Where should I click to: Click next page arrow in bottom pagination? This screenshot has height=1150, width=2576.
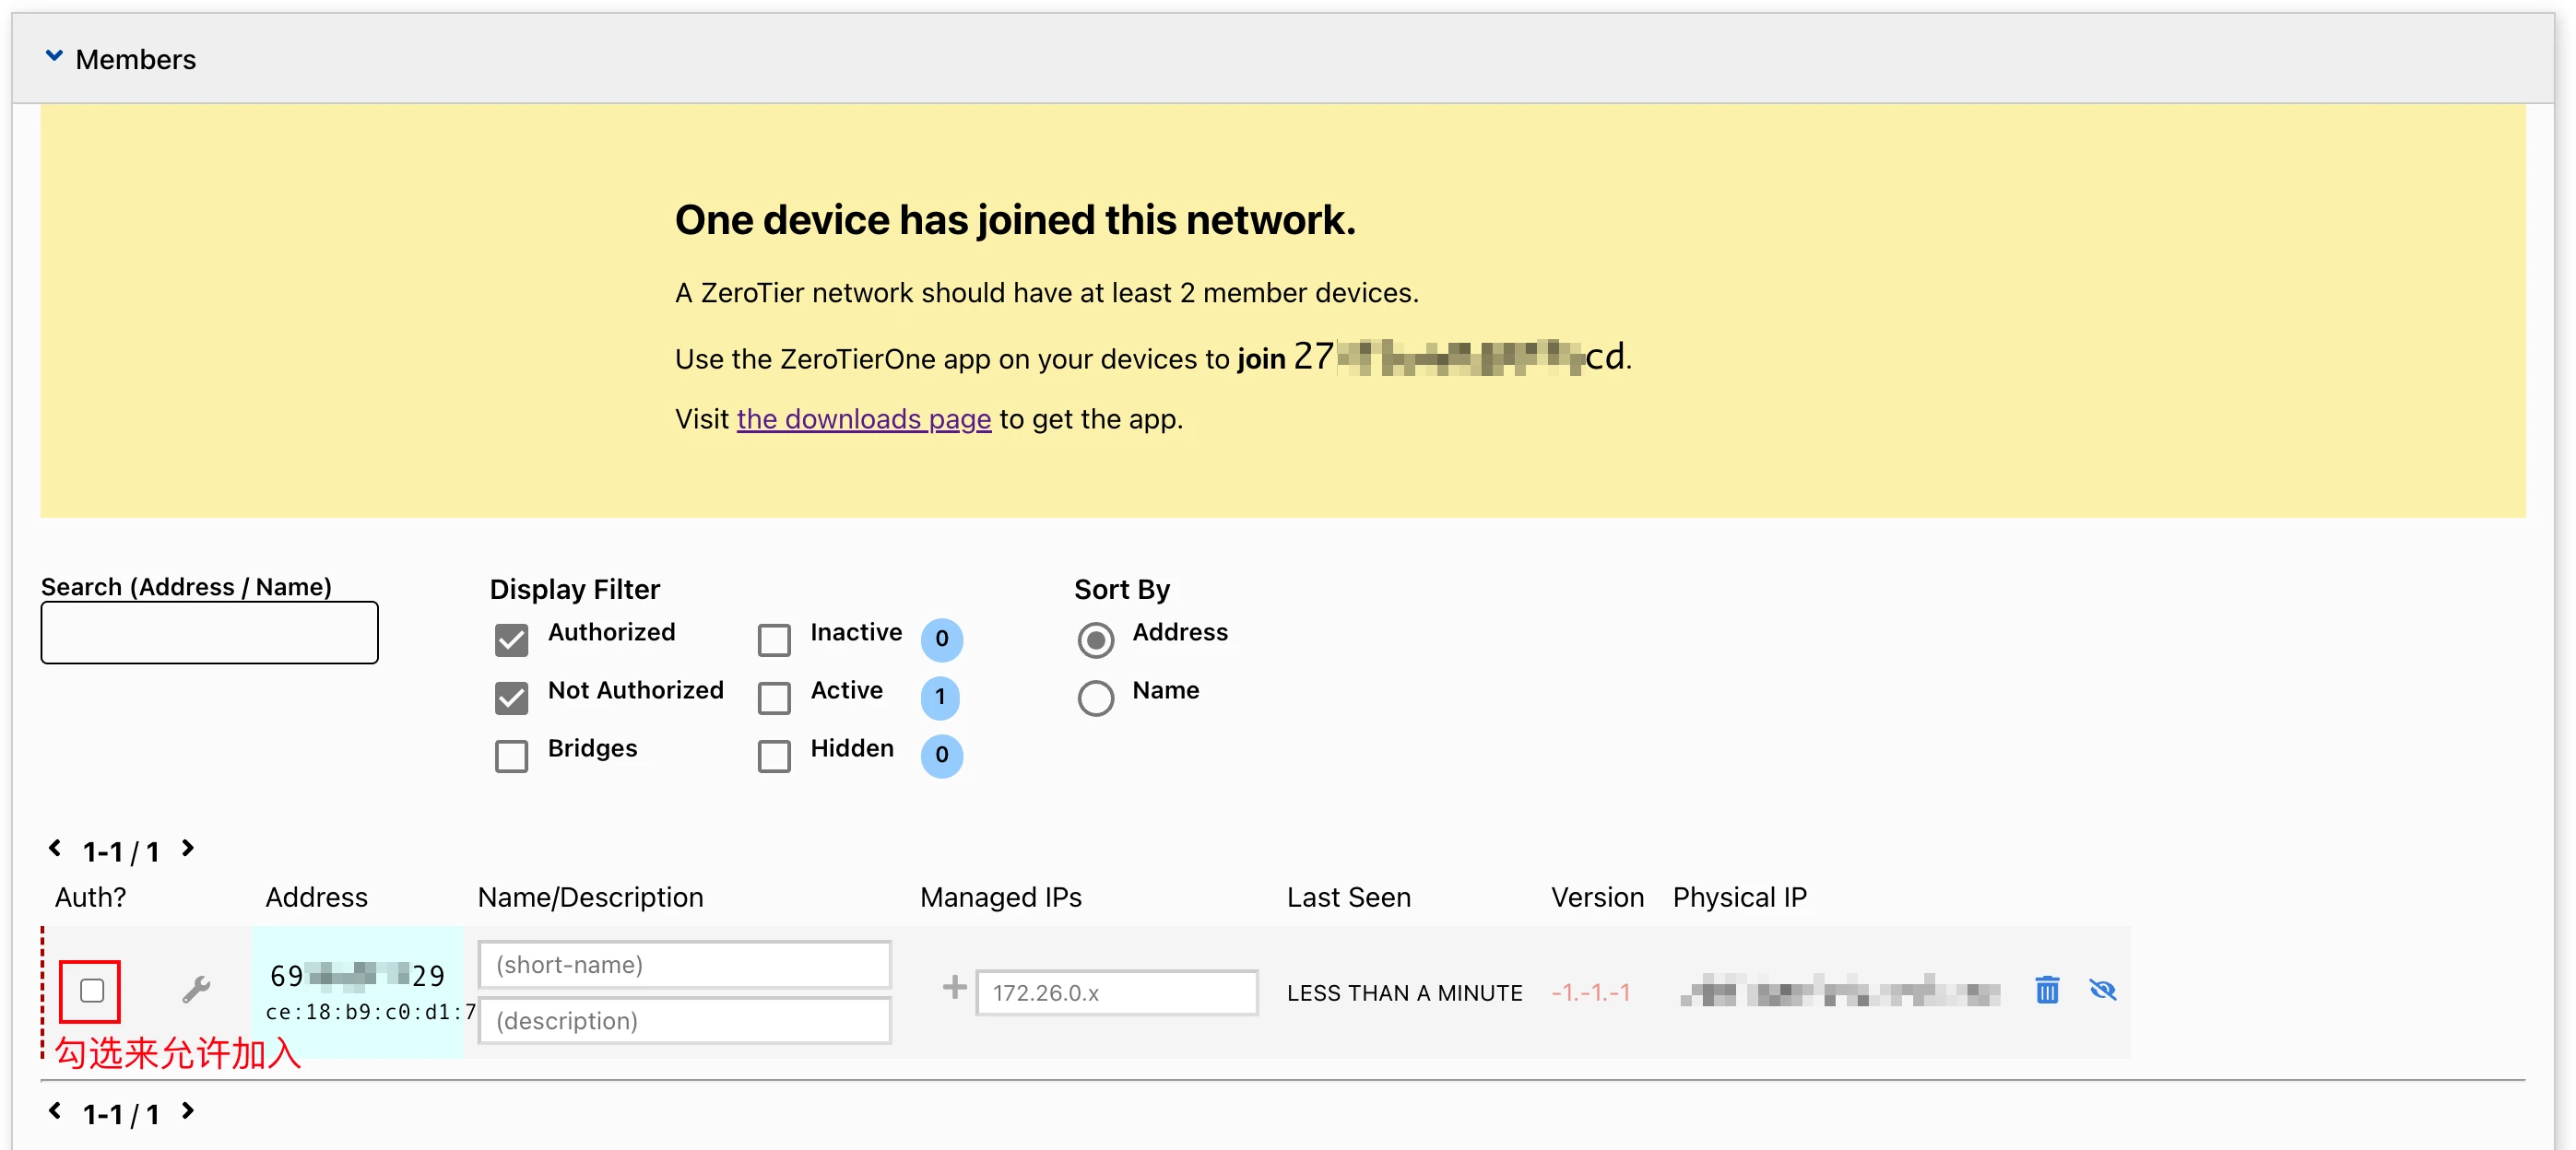coord(188,1111)
